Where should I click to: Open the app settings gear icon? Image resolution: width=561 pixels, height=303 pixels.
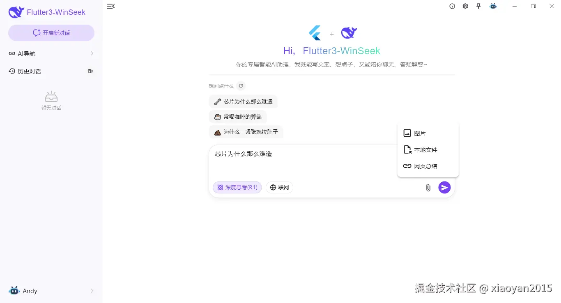pos(465,6)
